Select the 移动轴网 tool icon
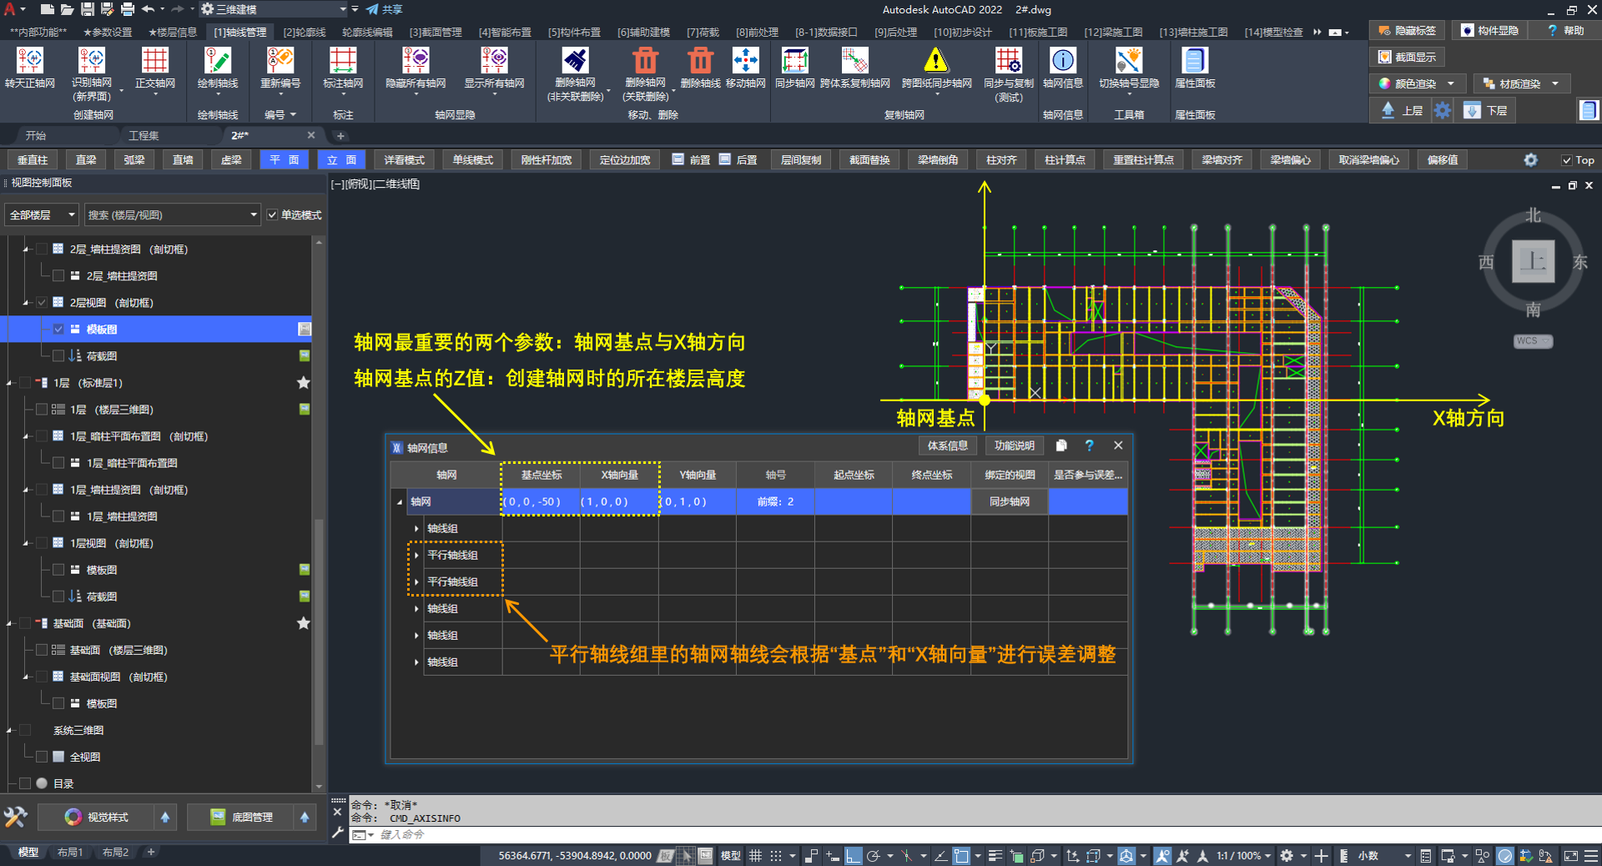Screen dimensions: 1602x866 tap(745, 61)
